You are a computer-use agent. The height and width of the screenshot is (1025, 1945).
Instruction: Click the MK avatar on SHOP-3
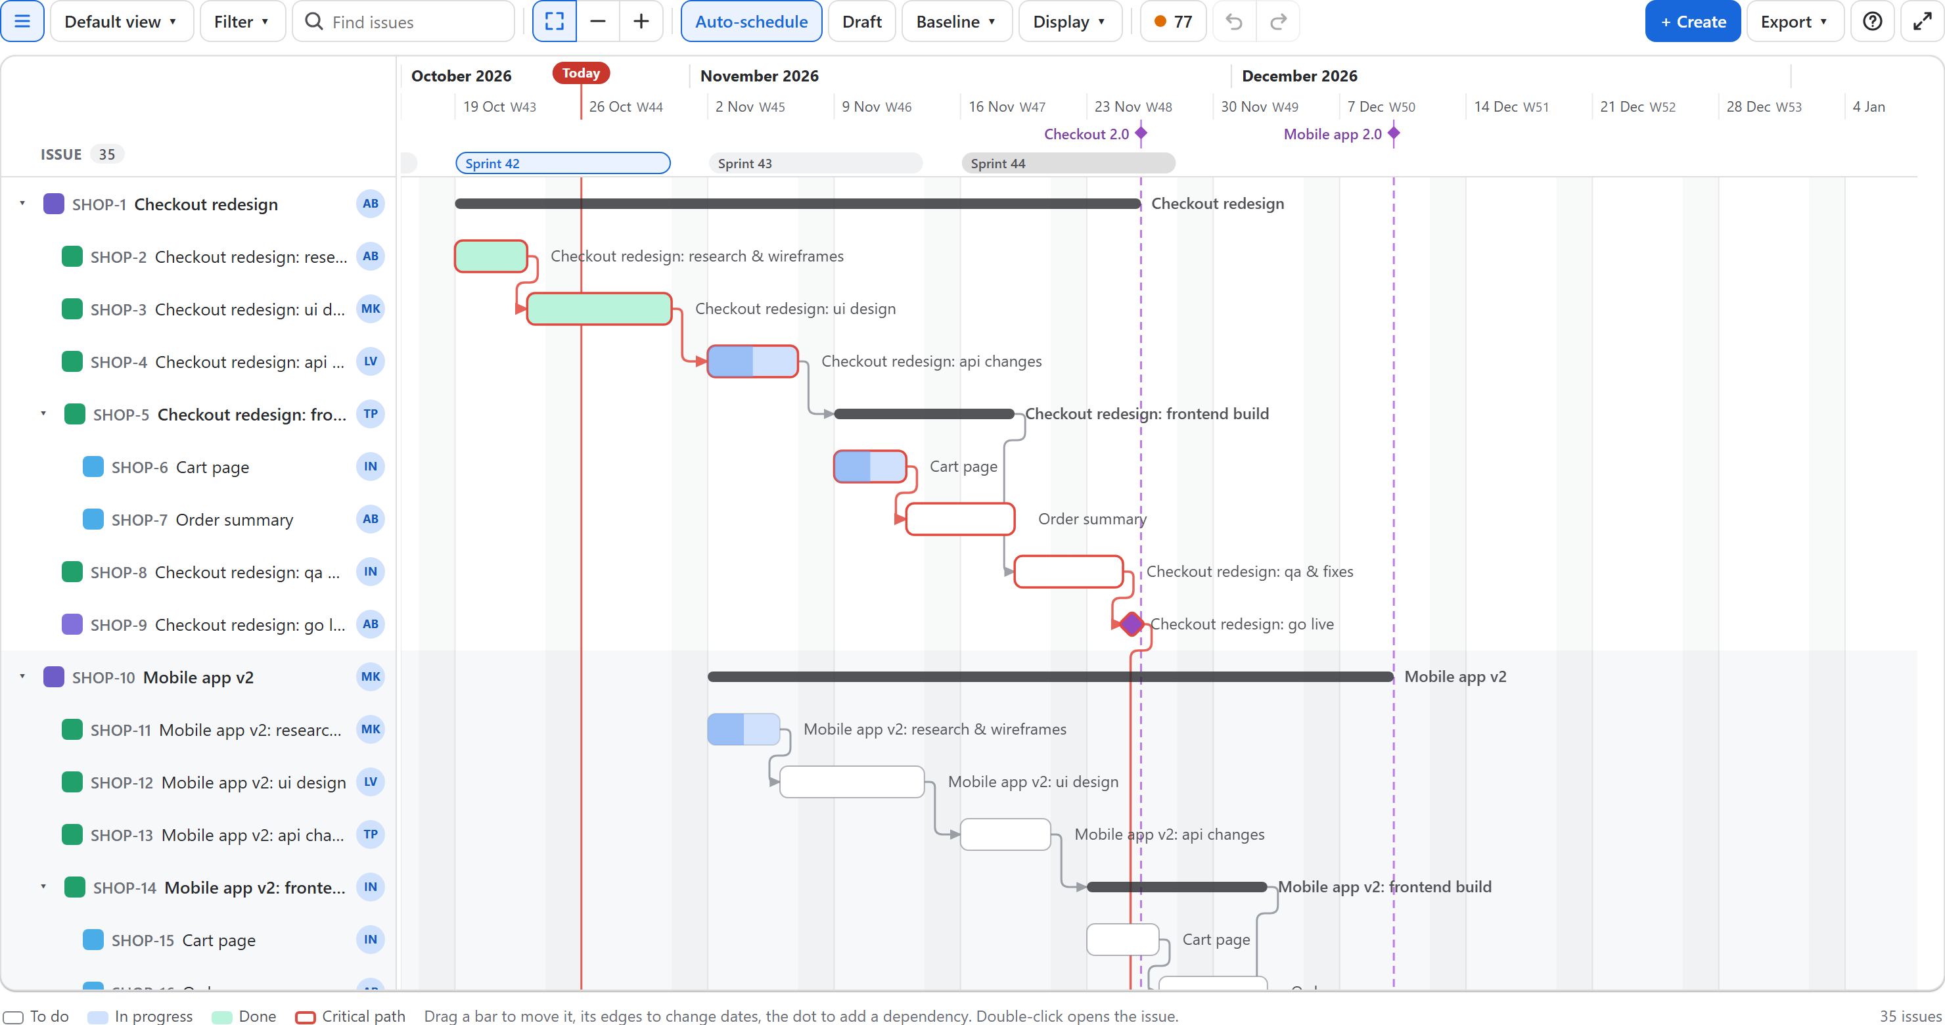pos(370,309)
